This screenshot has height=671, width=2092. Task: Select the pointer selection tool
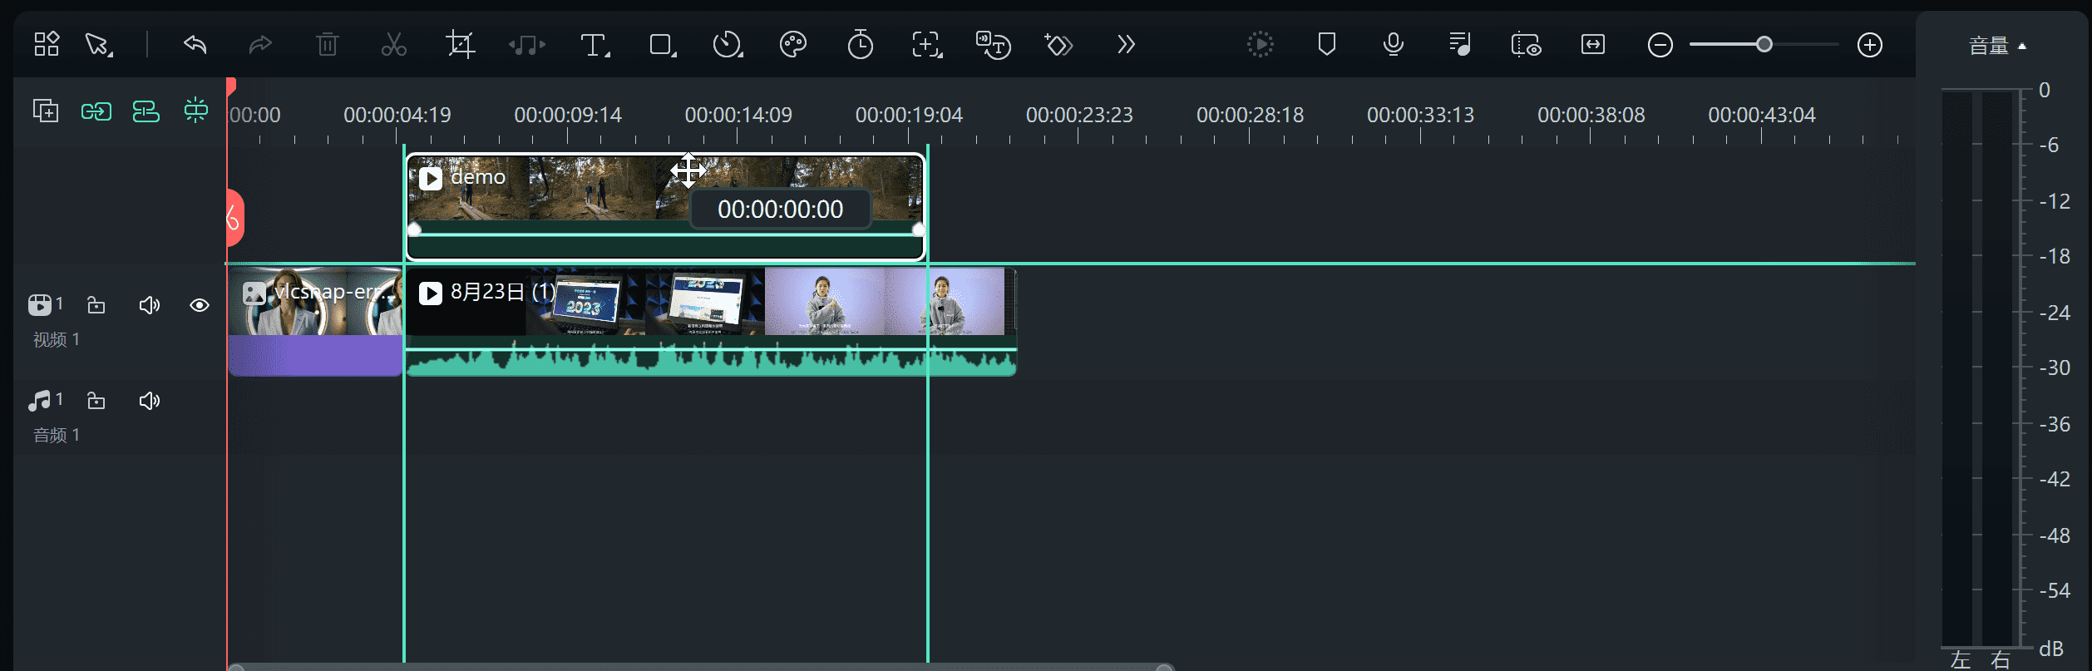[99, 44]
